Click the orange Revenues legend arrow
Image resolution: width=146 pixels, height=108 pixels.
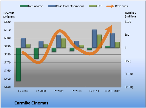click(110, 6)
